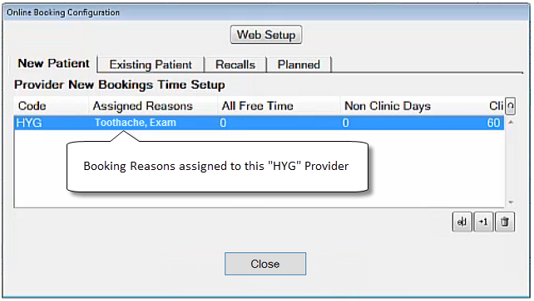Click the Toothache, Exam assigned reasons cell
Viewport: 534px width, 301px height.
(136, 123)
